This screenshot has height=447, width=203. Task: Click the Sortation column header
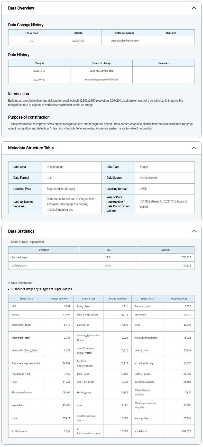coord(44,250)
